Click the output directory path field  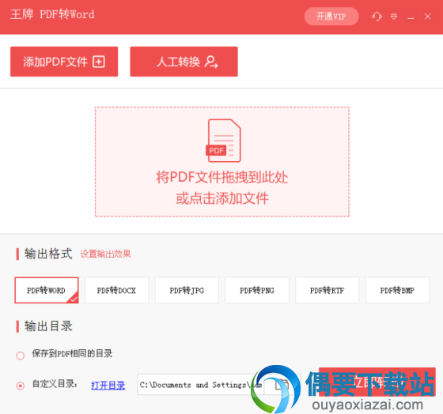201,385
